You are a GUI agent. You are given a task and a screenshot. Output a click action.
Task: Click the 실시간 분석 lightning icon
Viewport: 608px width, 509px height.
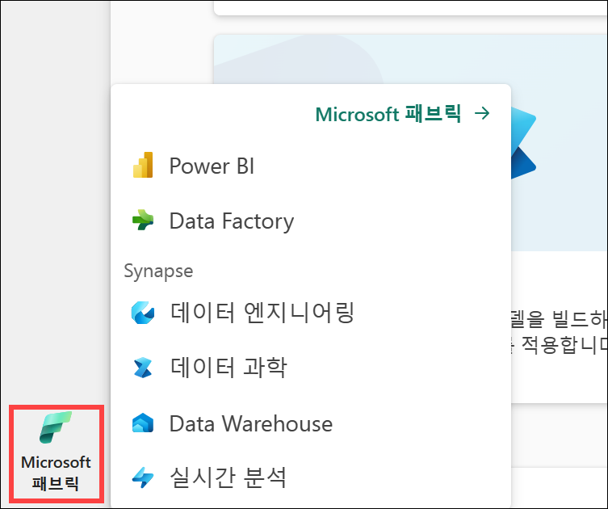pos(143,477)
